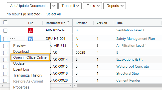
Task: Click the horizontal scrollbar thumb in right pane
Action: click(119, 86)
